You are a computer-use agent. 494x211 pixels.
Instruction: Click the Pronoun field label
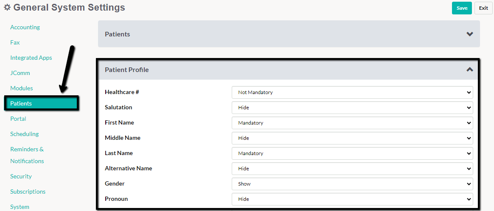click(x=116, y=199)
